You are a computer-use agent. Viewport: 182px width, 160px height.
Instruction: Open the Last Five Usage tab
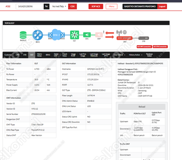coord(83,55)
